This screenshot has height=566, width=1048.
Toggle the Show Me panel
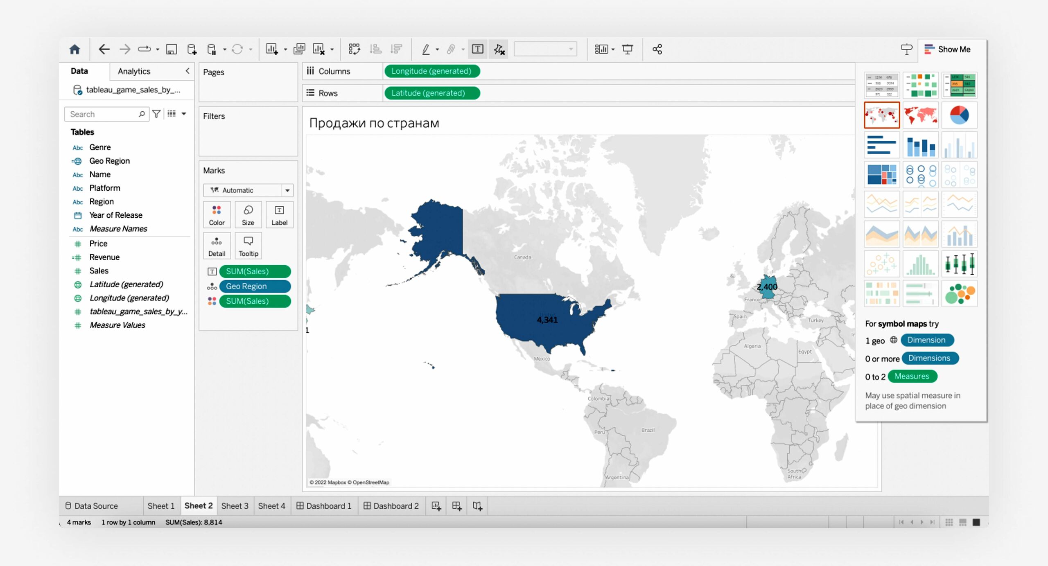click(x=948, y=50)
